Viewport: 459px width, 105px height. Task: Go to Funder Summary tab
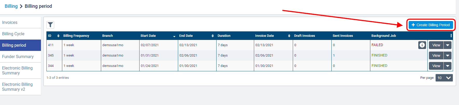(18, 57)
